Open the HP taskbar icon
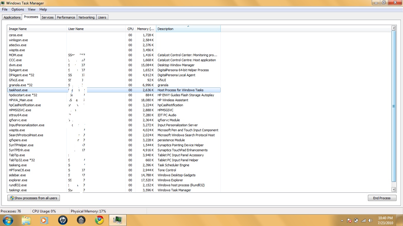Image resolution: width=403 pixels, height=226 pixels. pos(63,220)
